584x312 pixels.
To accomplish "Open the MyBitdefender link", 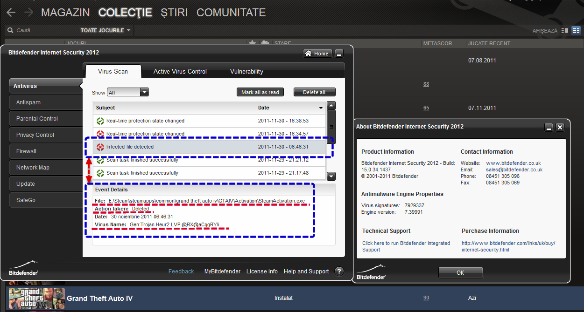I will pos(222,271).
